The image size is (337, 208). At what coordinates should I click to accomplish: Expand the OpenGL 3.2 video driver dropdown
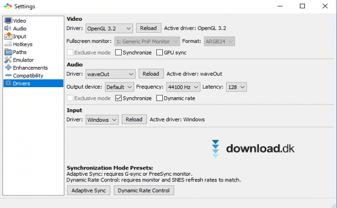tap(109, 28)
